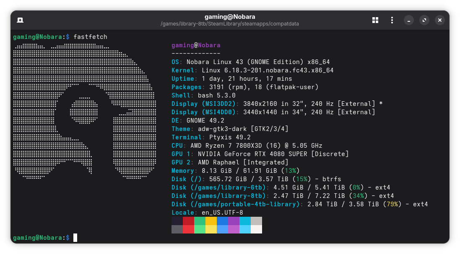Image resolution: width=460 pixels, height=254 pixels.
Task: Click the cursor at the bottom prompt
Action: tap(75, 238)
